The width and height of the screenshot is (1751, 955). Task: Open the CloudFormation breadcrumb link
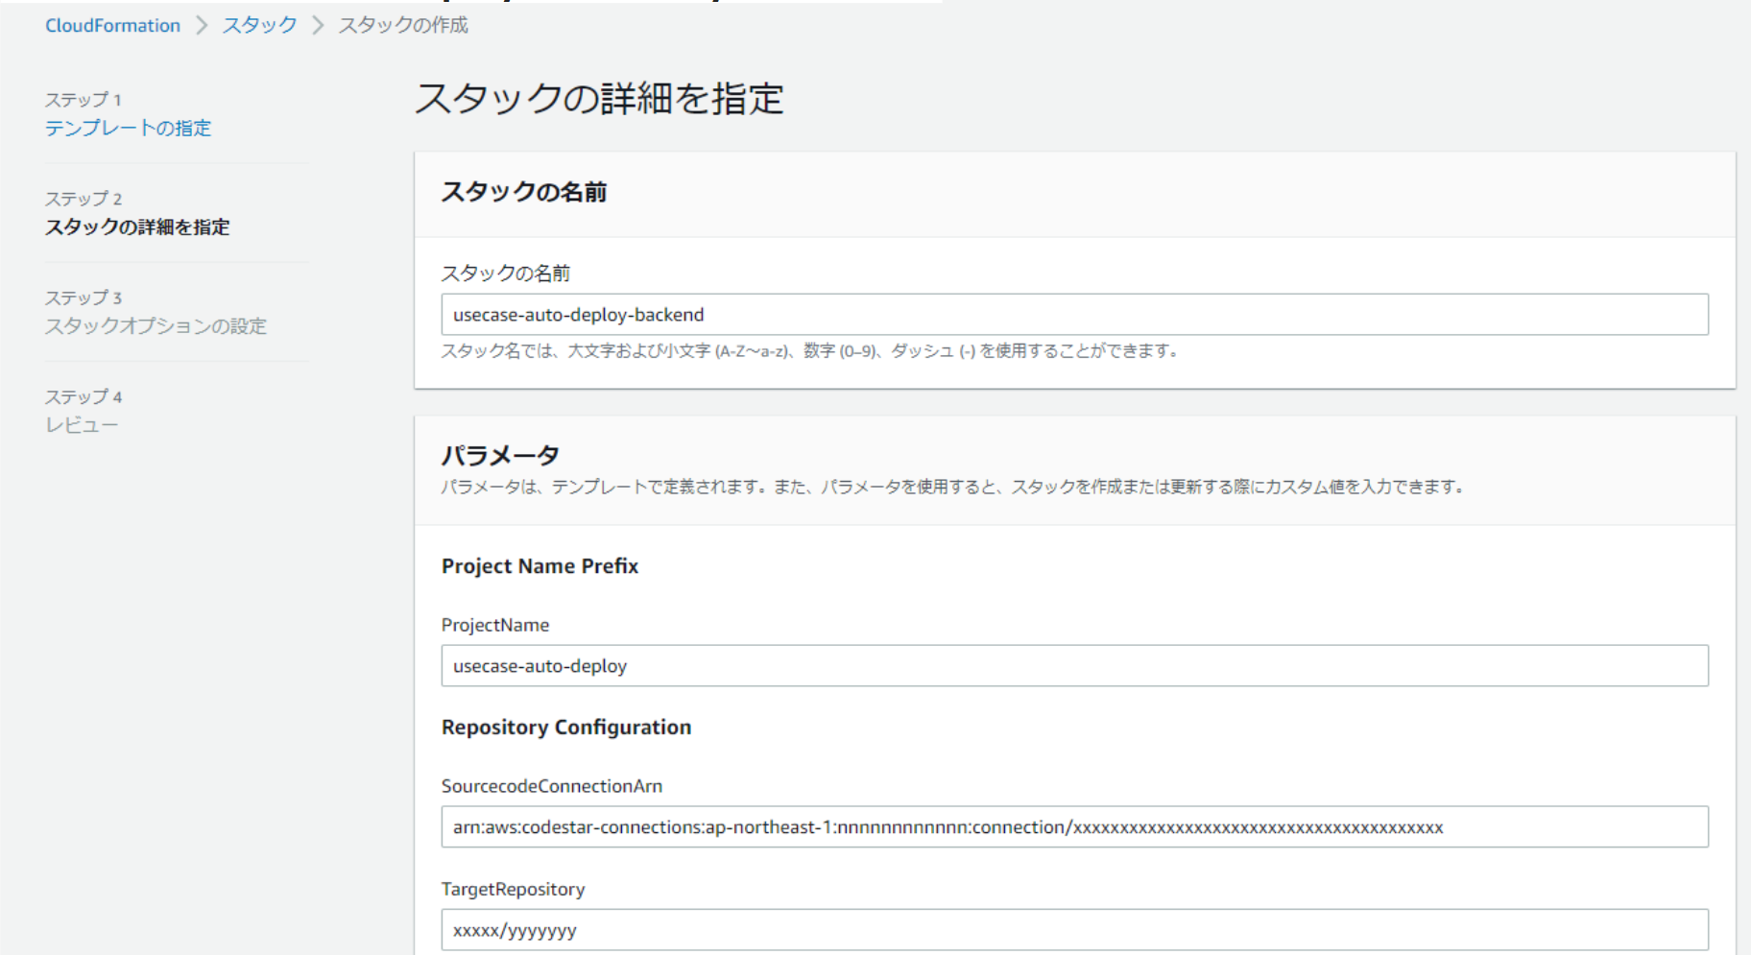pos(112,25)
